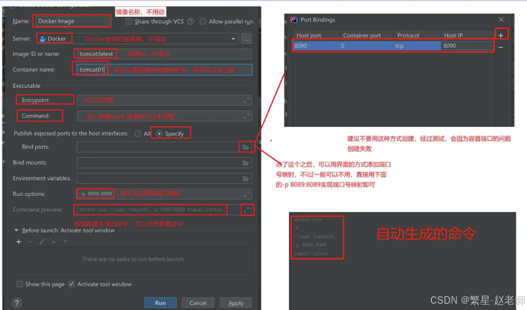Enable Share through VCS checkbox
This screenshot has height=310, width=527.
[129, 21]
